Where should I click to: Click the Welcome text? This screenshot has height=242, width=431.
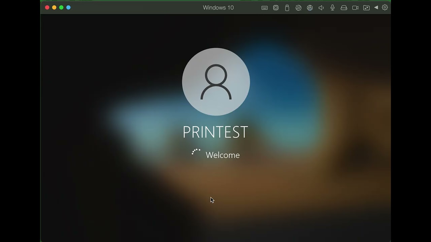coord(223,155)
